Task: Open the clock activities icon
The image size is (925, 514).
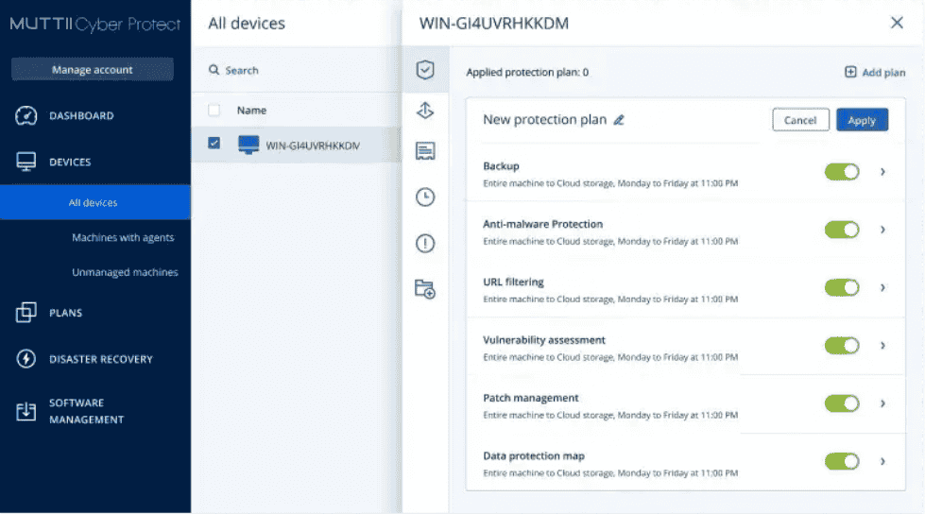Action: (425, 197)
